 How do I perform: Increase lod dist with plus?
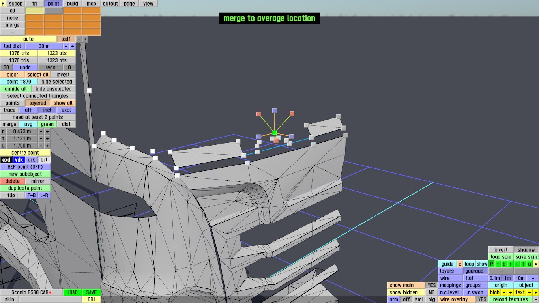(73, 46)
